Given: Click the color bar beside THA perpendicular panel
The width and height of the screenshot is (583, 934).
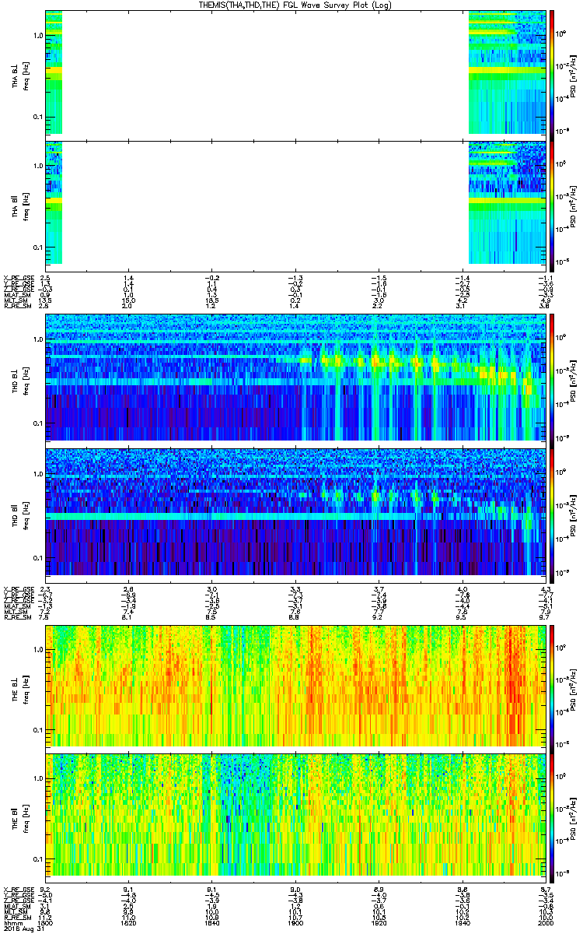Looking at the screenshot, I should 552,72.
